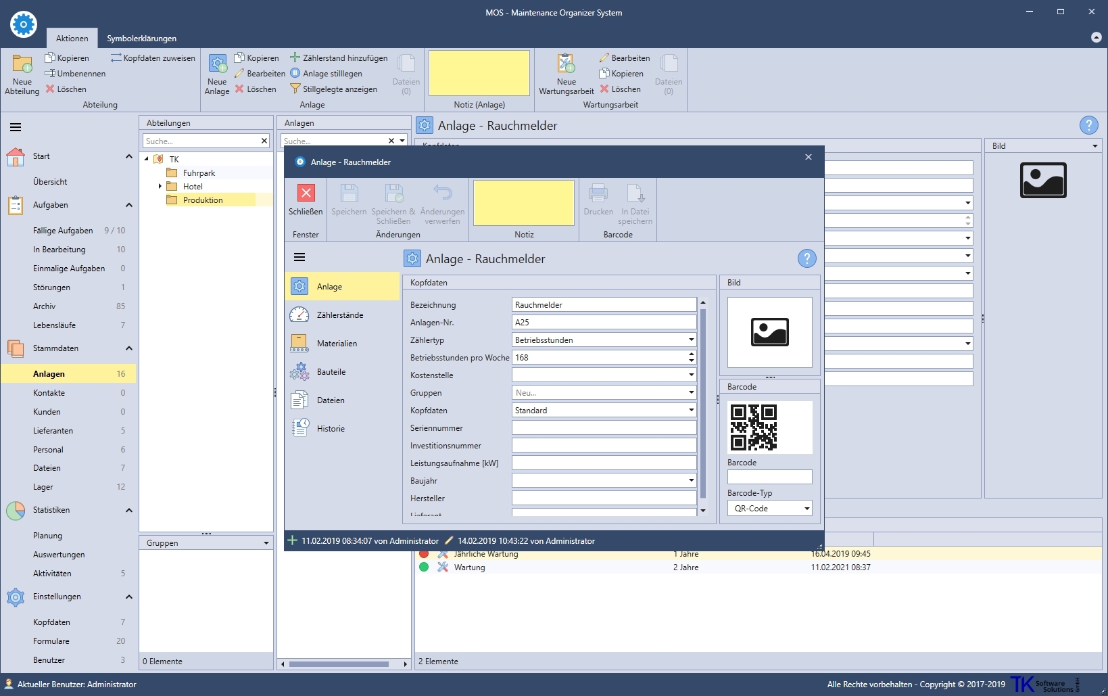The image size is (1108, 696).
Task: Click Kopfdaten zuweisen in ribbon
Action: tap(153, 58)
